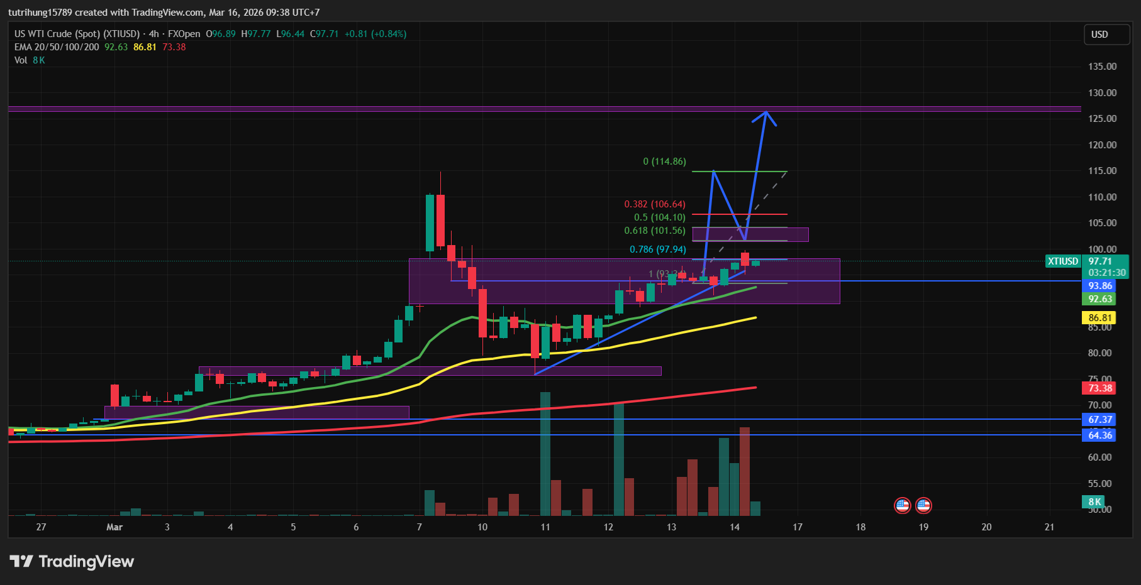Image resolution: width=1141 pixels, height=585 pixels.
Task: Click the Mar date label on time axis
Action: pyautogui.click(x=114, y=527)
